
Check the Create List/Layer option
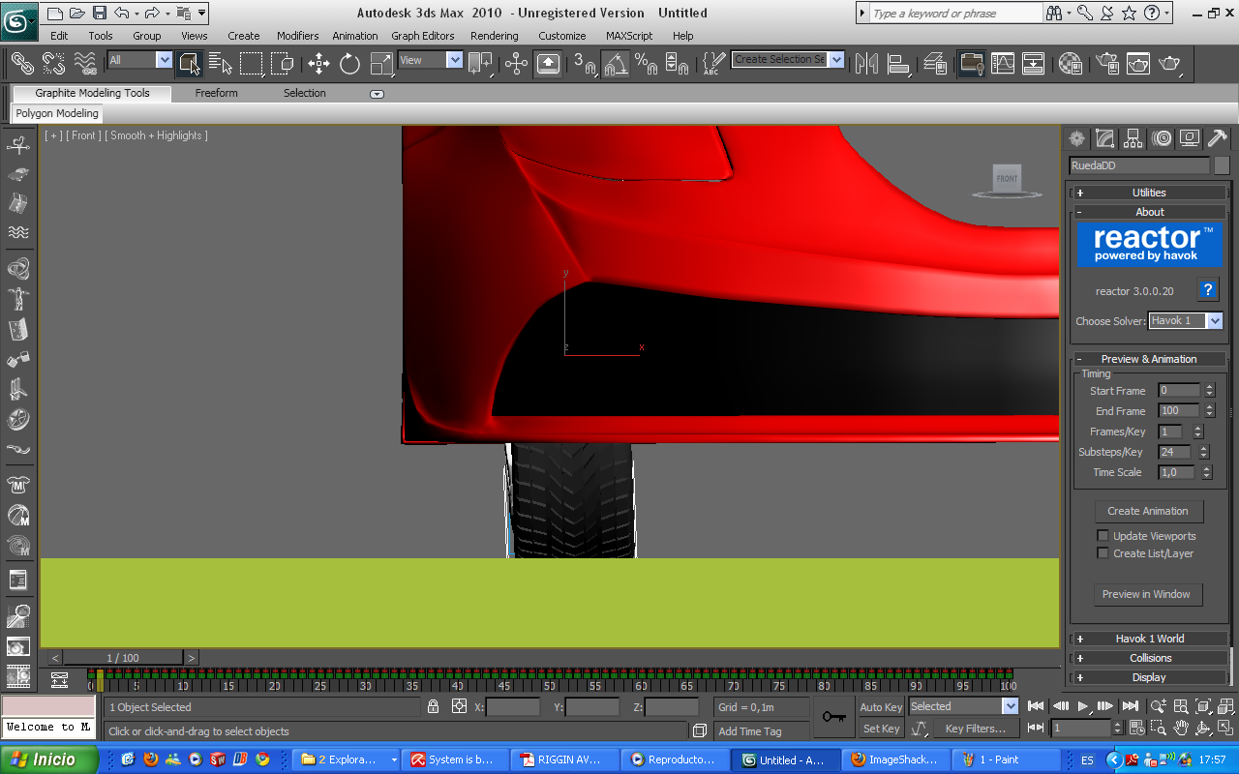point(1103,553)
